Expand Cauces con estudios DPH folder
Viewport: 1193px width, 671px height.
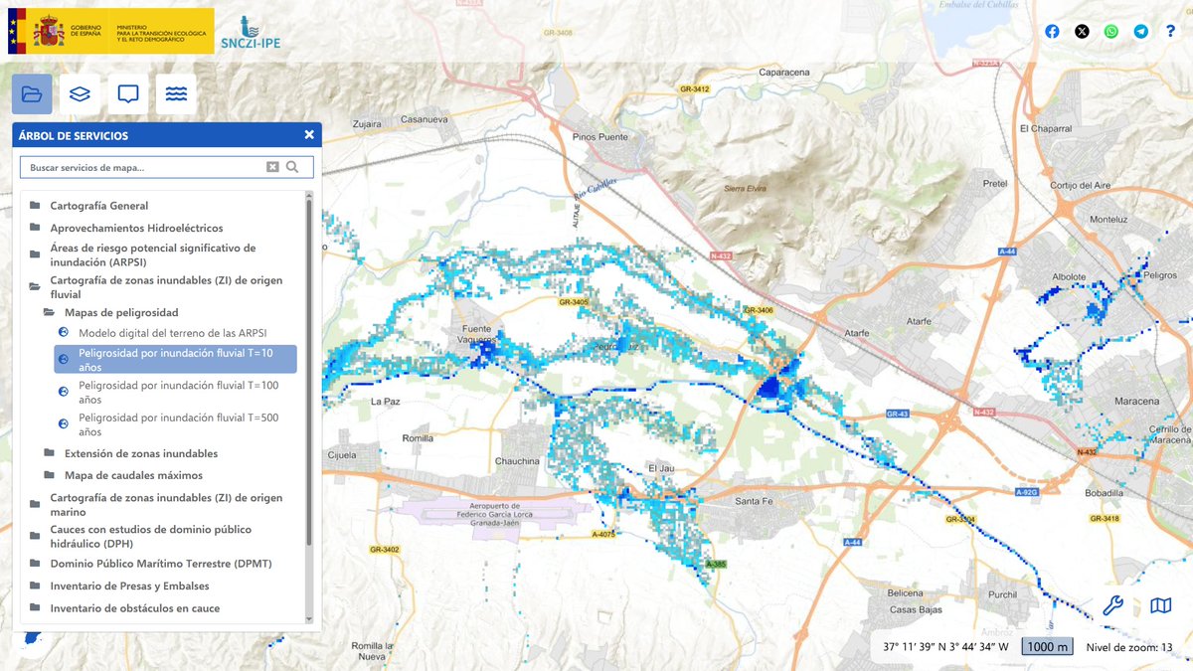(150, 536)
